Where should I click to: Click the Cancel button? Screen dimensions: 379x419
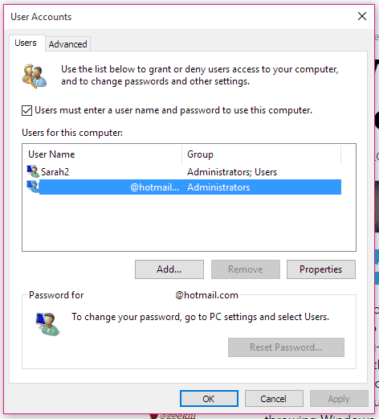pyautogui.click(x=274, y=399)
